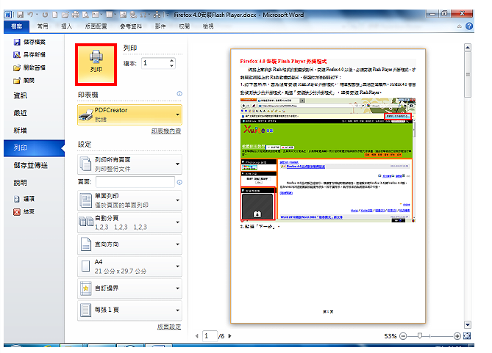Click the large 列印 print button

[96, 65]
